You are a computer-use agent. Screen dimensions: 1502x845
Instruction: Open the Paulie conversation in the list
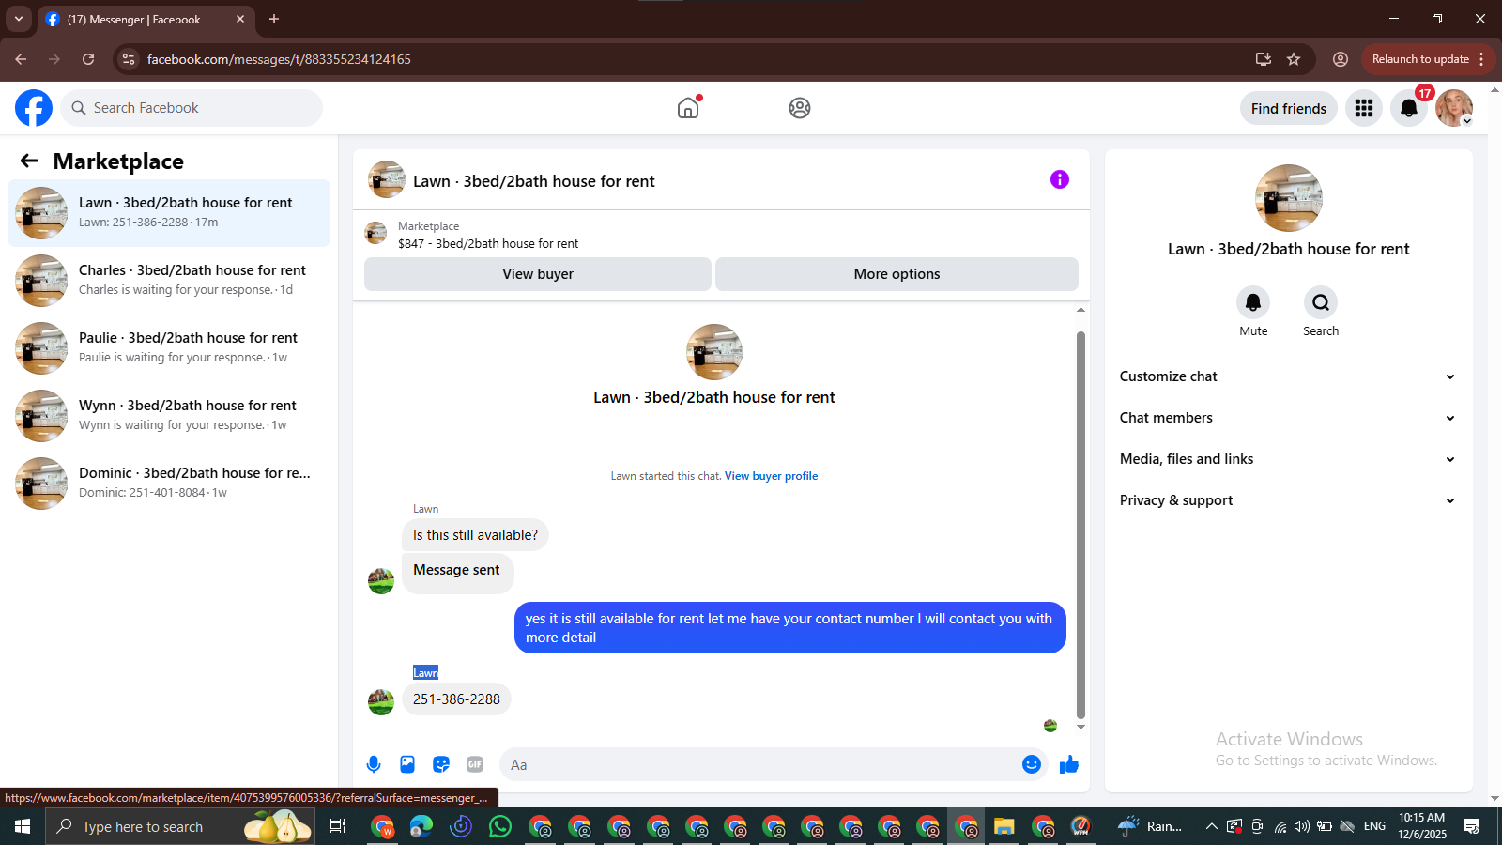pos(169,348)
